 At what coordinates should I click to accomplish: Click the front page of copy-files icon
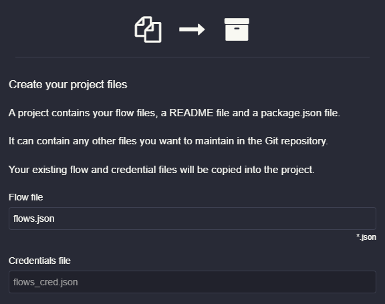(154, 33)
